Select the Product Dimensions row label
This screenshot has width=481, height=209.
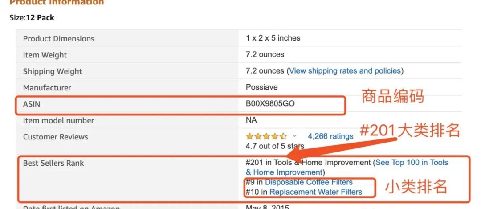[x=58, y=39]
